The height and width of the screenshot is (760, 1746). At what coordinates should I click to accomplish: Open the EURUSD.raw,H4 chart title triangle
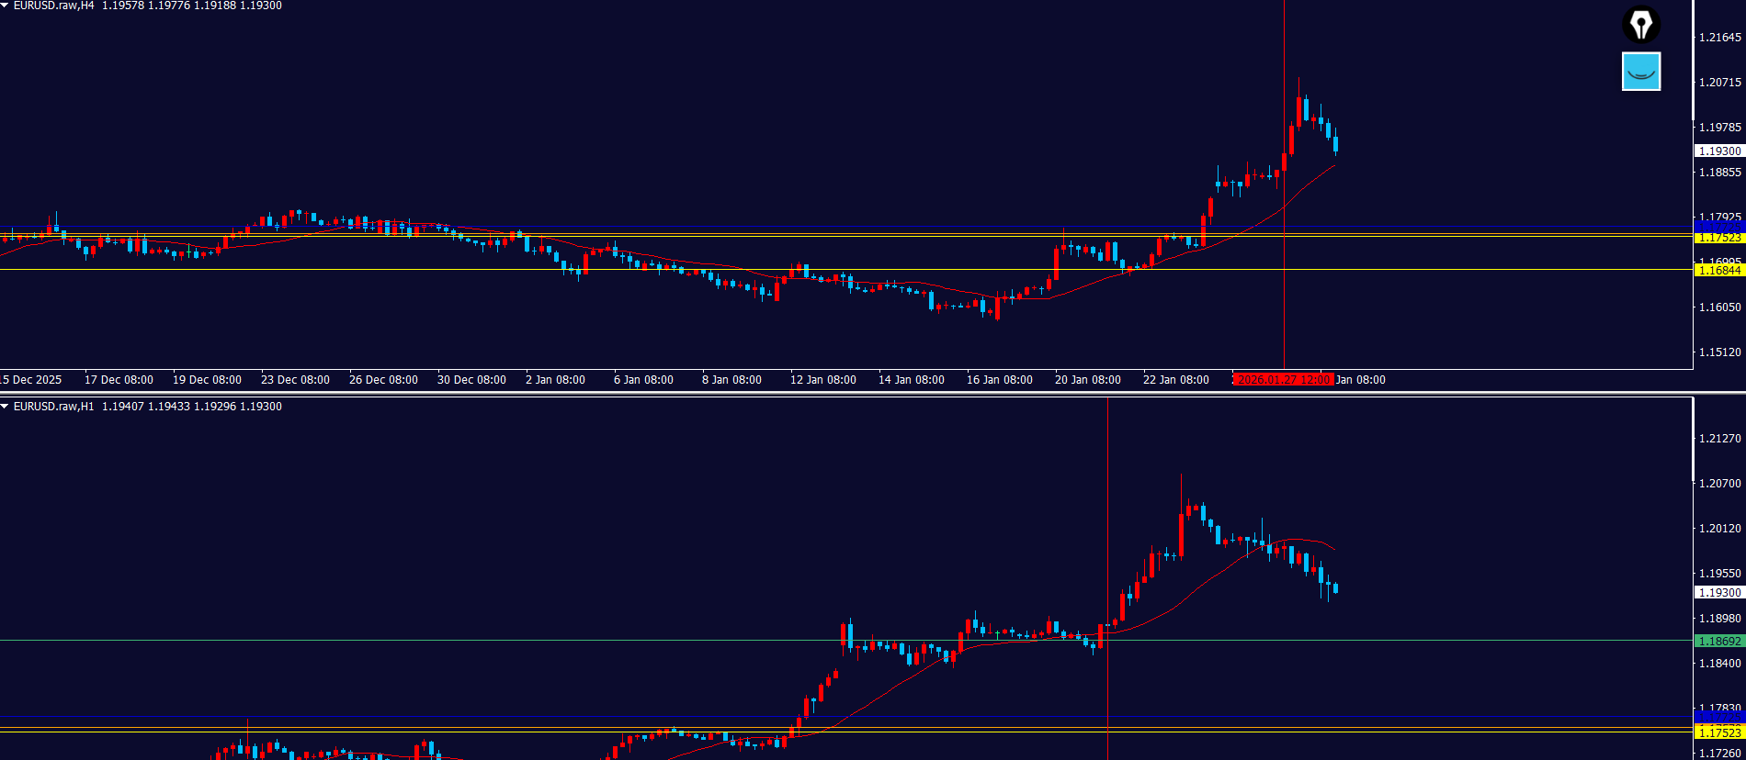(x=6, y=6)
